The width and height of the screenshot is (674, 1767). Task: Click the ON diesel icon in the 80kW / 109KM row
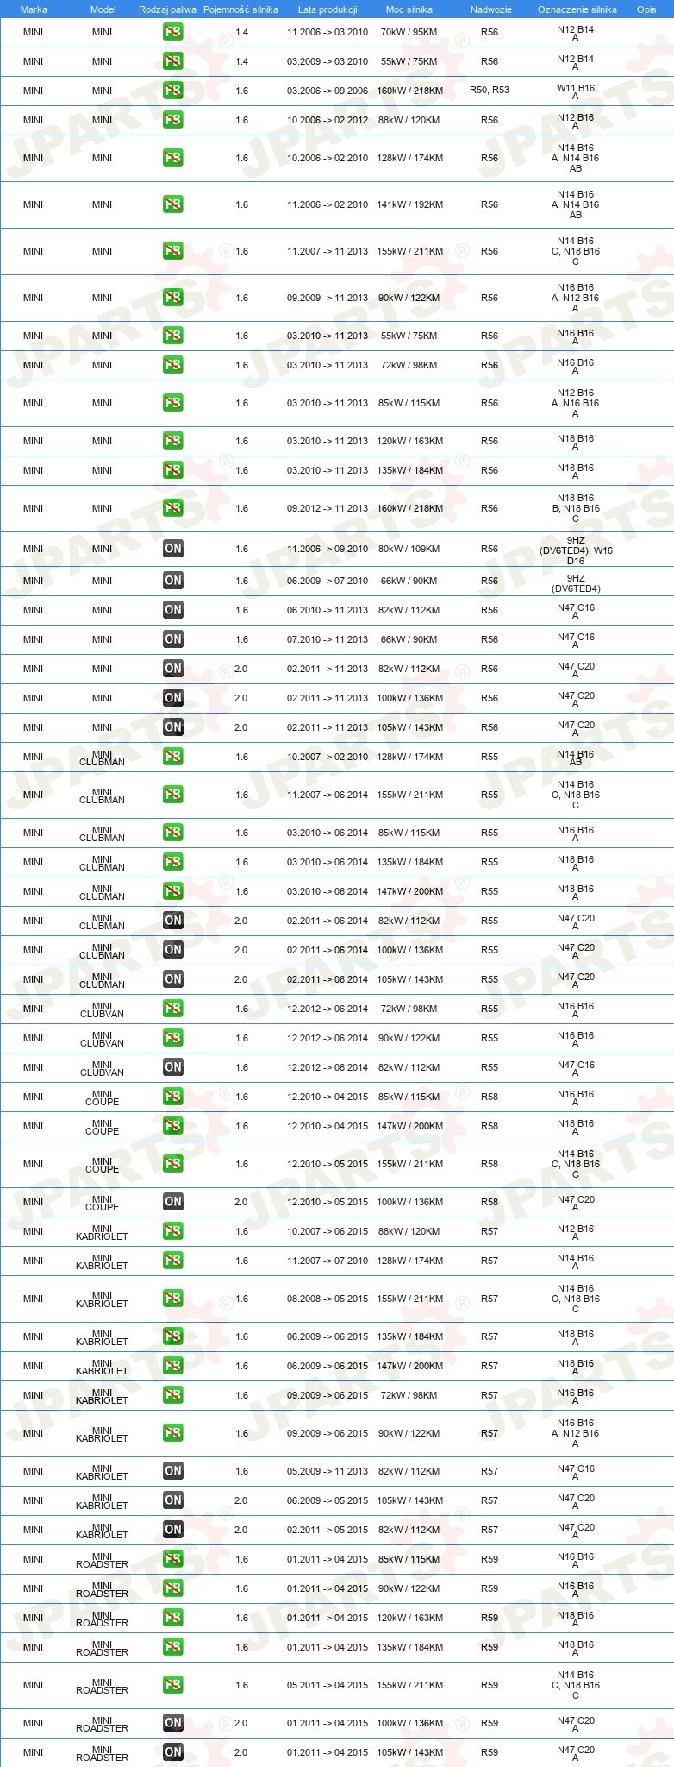[x=172, y=549]
